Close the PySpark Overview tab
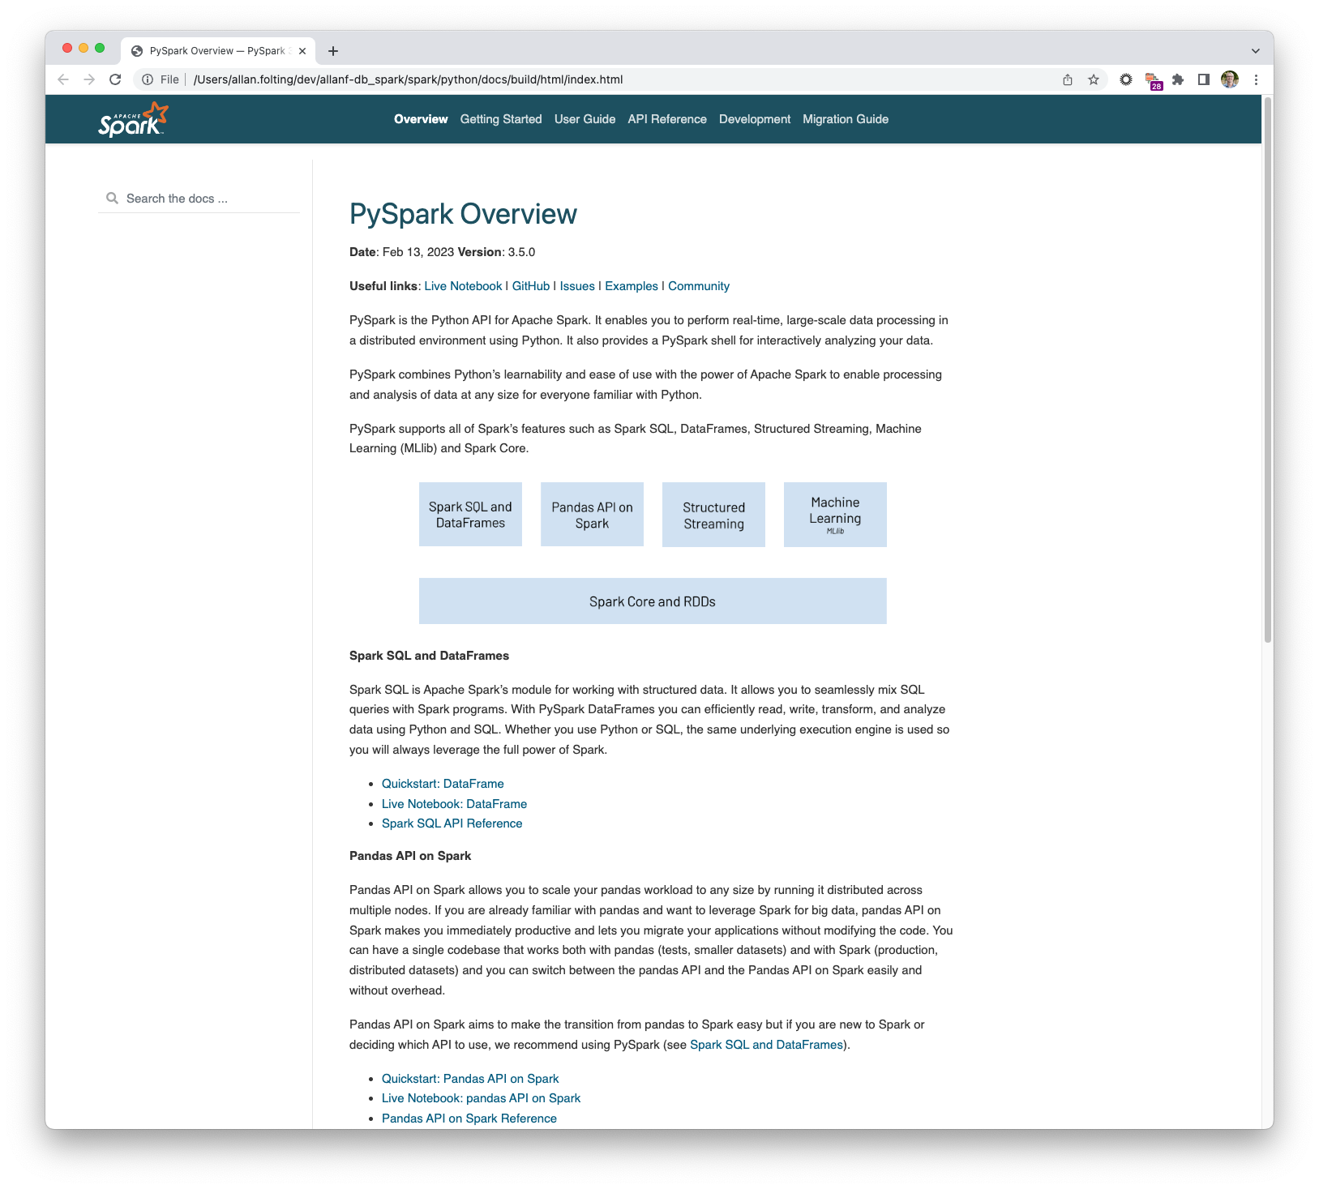1319x1189 pixels. [302, 51]
